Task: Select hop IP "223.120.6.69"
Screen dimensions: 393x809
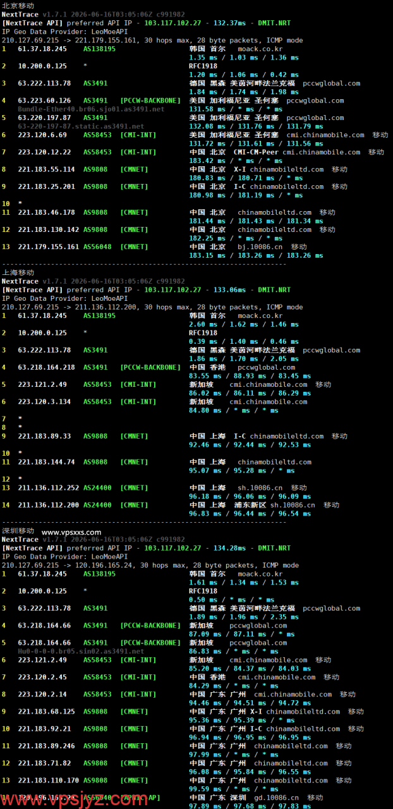Action: [42, 135]
